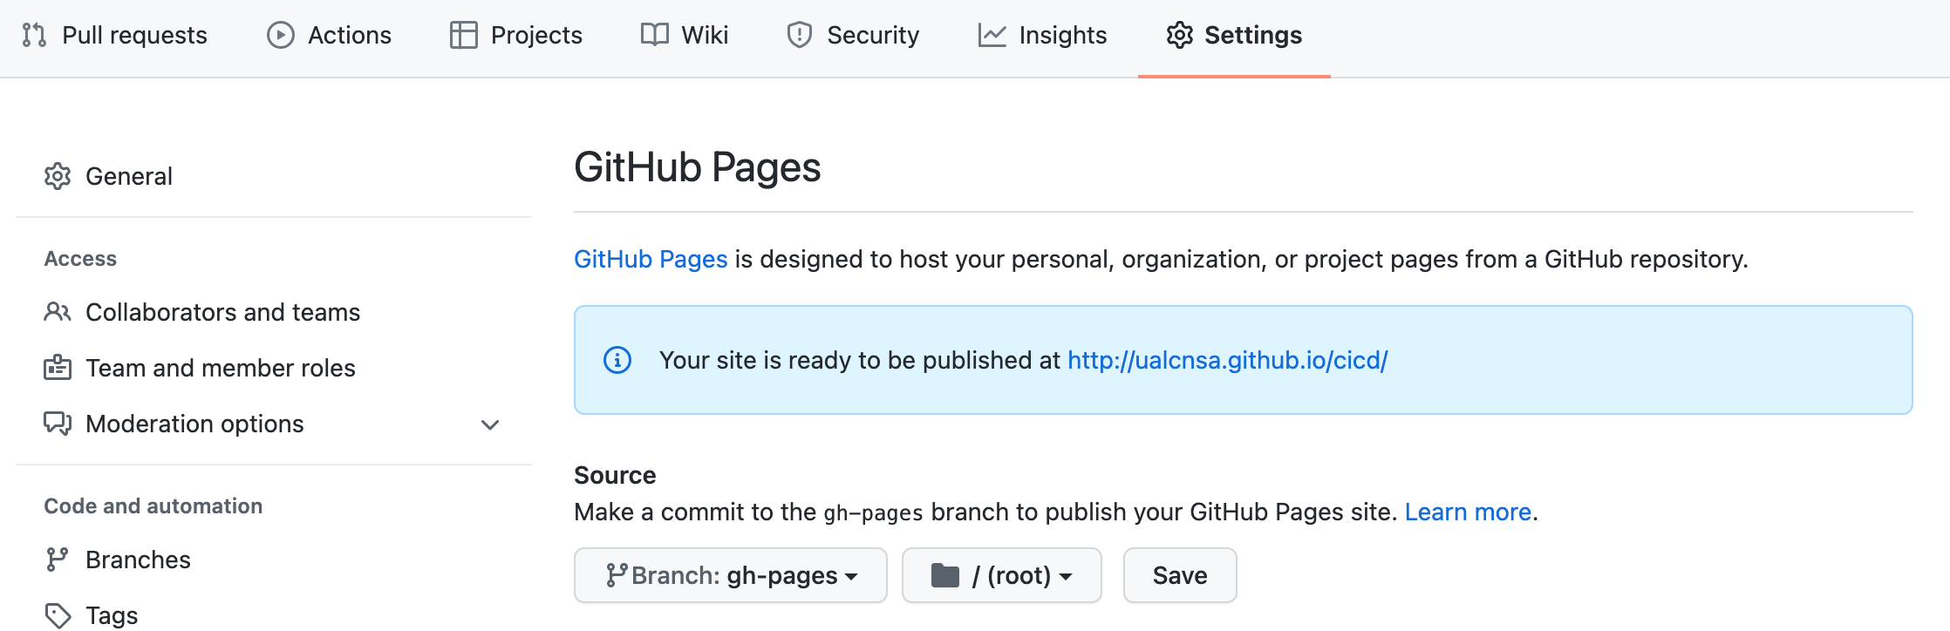Open the Actions tab
Screen dimensions: 1950x631
(x=329, y=35)
